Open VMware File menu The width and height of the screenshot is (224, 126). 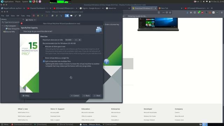coord(2,16)
